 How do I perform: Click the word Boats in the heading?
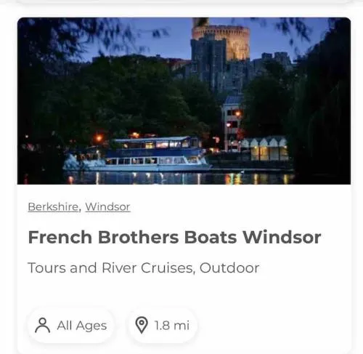211,237
